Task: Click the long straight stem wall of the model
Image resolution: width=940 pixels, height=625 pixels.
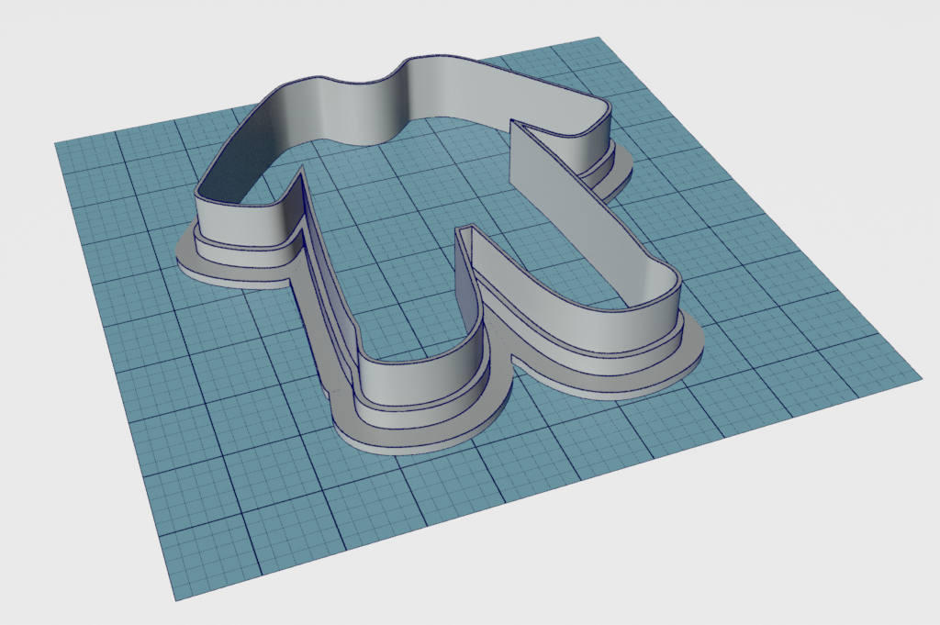Action: click(x=329, y=275)
